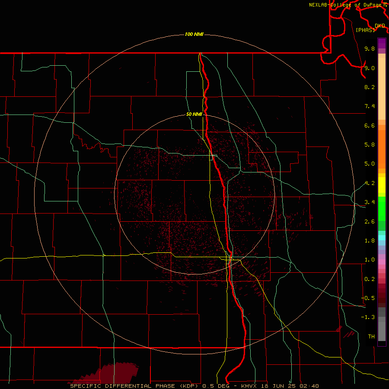Click the dark red KDP echo patch at the bottom

(112, 373)
